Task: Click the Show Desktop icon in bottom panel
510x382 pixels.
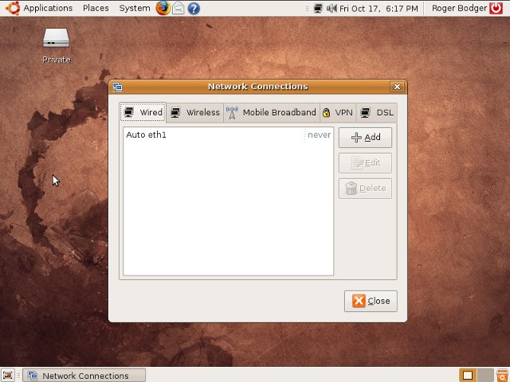Action: pos(8,376)
